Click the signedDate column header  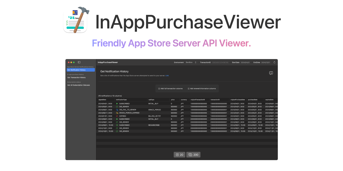[x=103, y=99]
